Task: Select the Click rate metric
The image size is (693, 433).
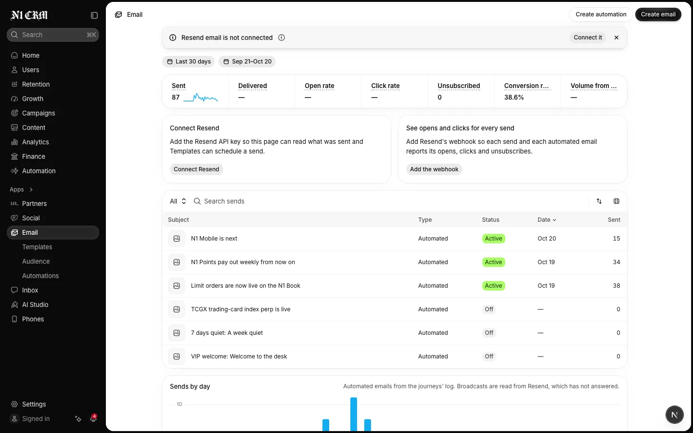Action: [x=395, y=91]
